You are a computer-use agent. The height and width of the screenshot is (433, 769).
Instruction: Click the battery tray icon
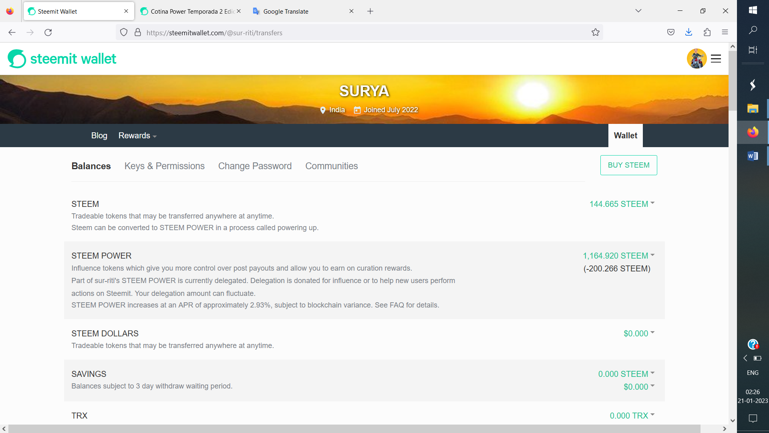(x=757, y=358)
